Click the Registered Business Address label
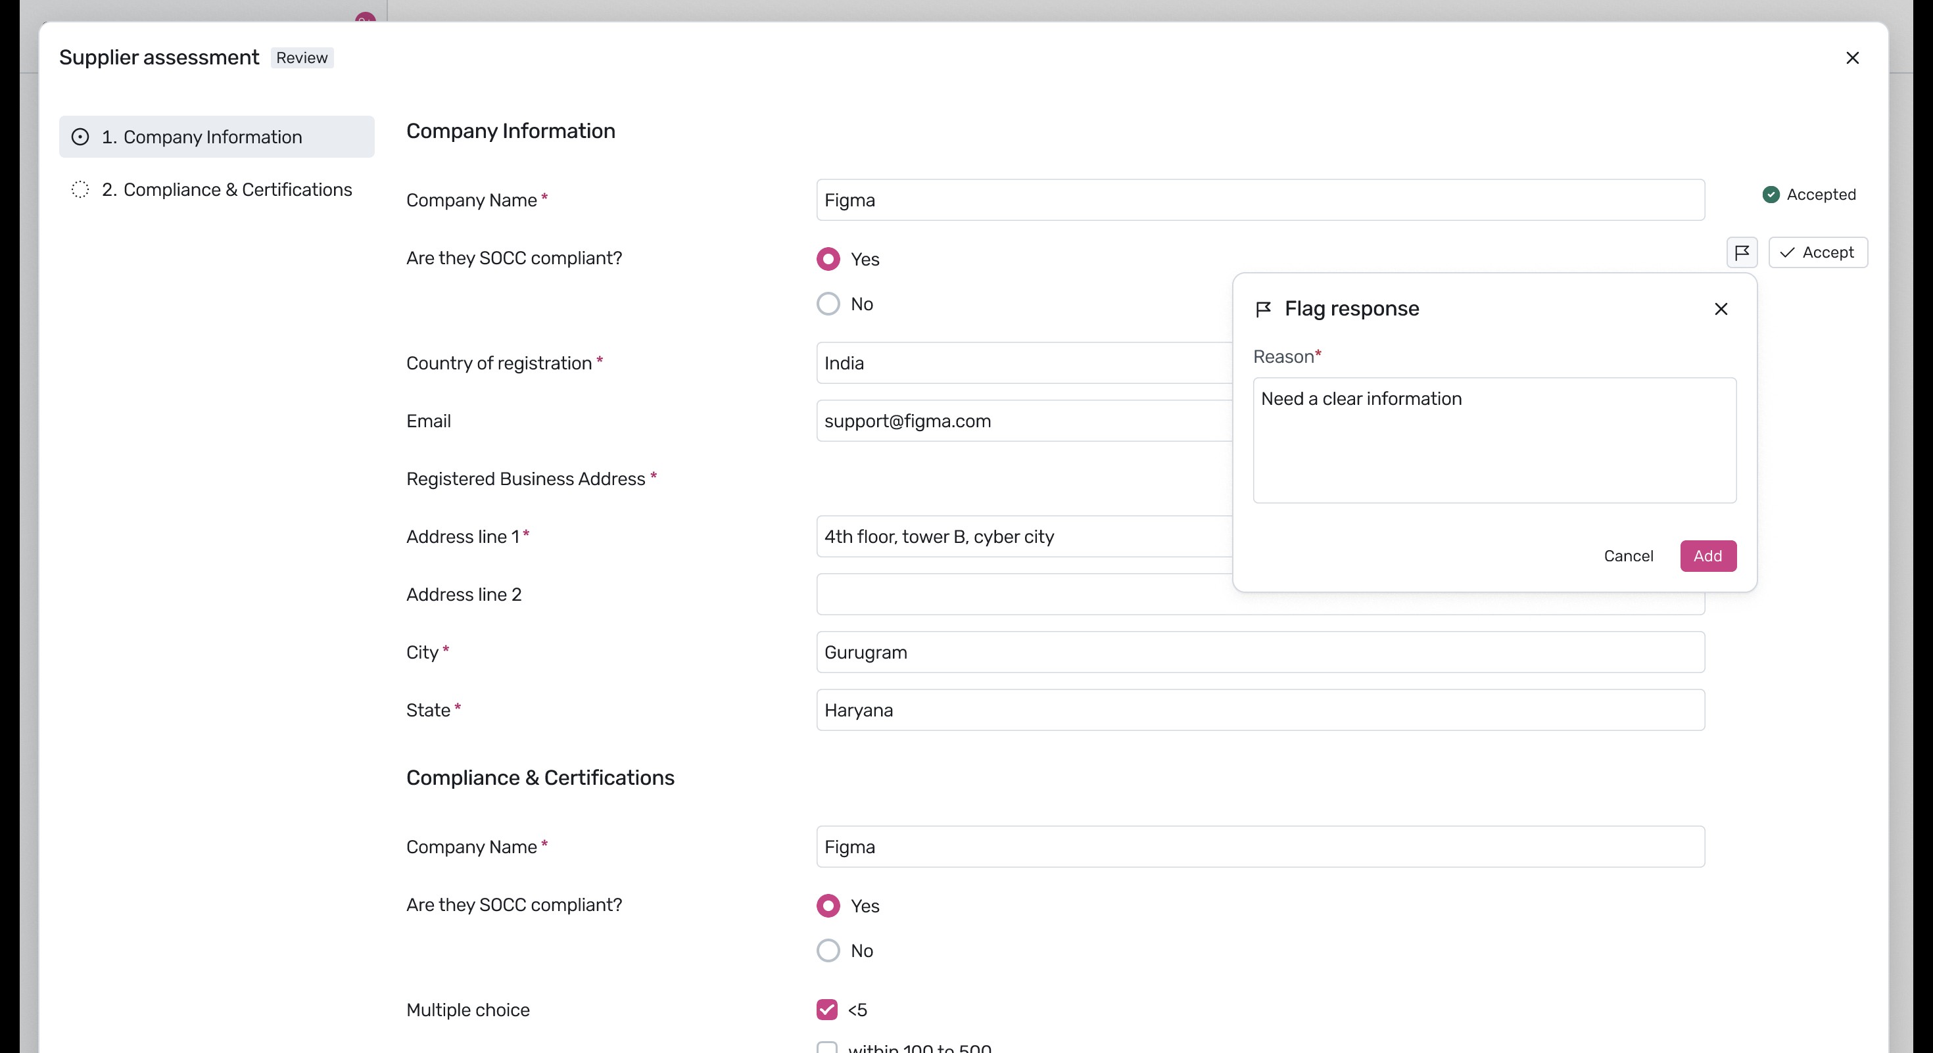 [x=525, y=479]
